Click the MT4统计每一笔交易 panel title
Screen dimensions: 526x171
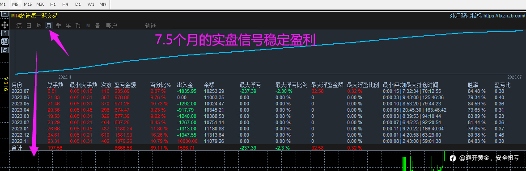coord(34,16)
